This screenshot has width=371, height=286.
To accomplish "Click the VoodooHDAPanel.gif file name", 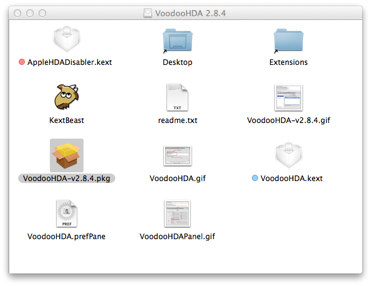I will tap(178, 237).
